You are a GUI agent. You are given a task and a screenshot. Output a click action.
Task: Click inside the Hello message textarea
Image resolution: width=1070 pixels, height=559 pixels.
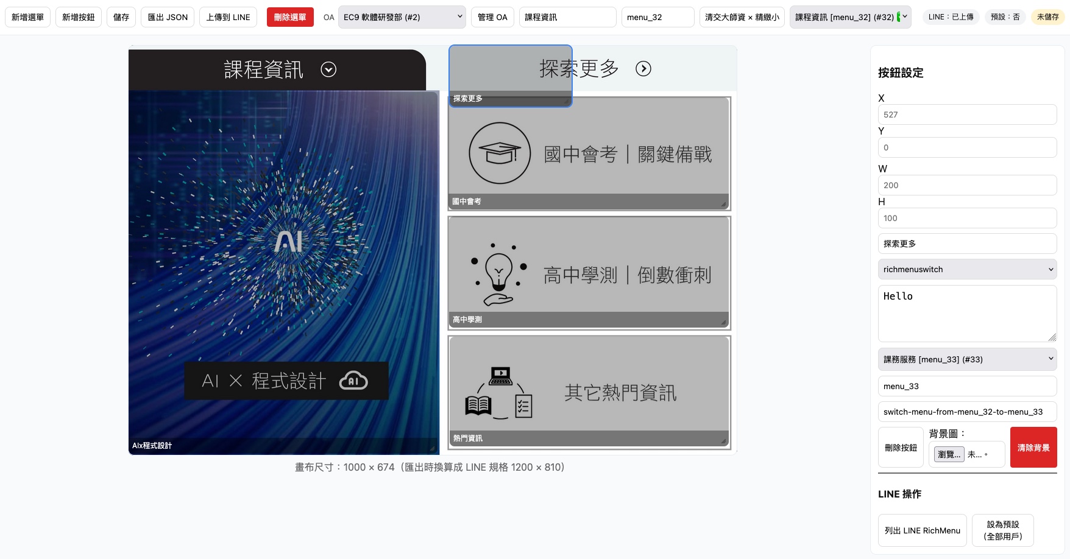pyautogui.click(x=967, y=313)
